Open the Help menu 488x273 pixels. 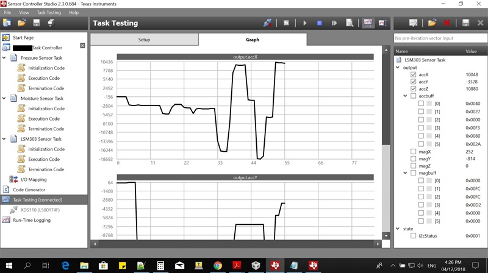pyautogui.click(x=74, y=12)
